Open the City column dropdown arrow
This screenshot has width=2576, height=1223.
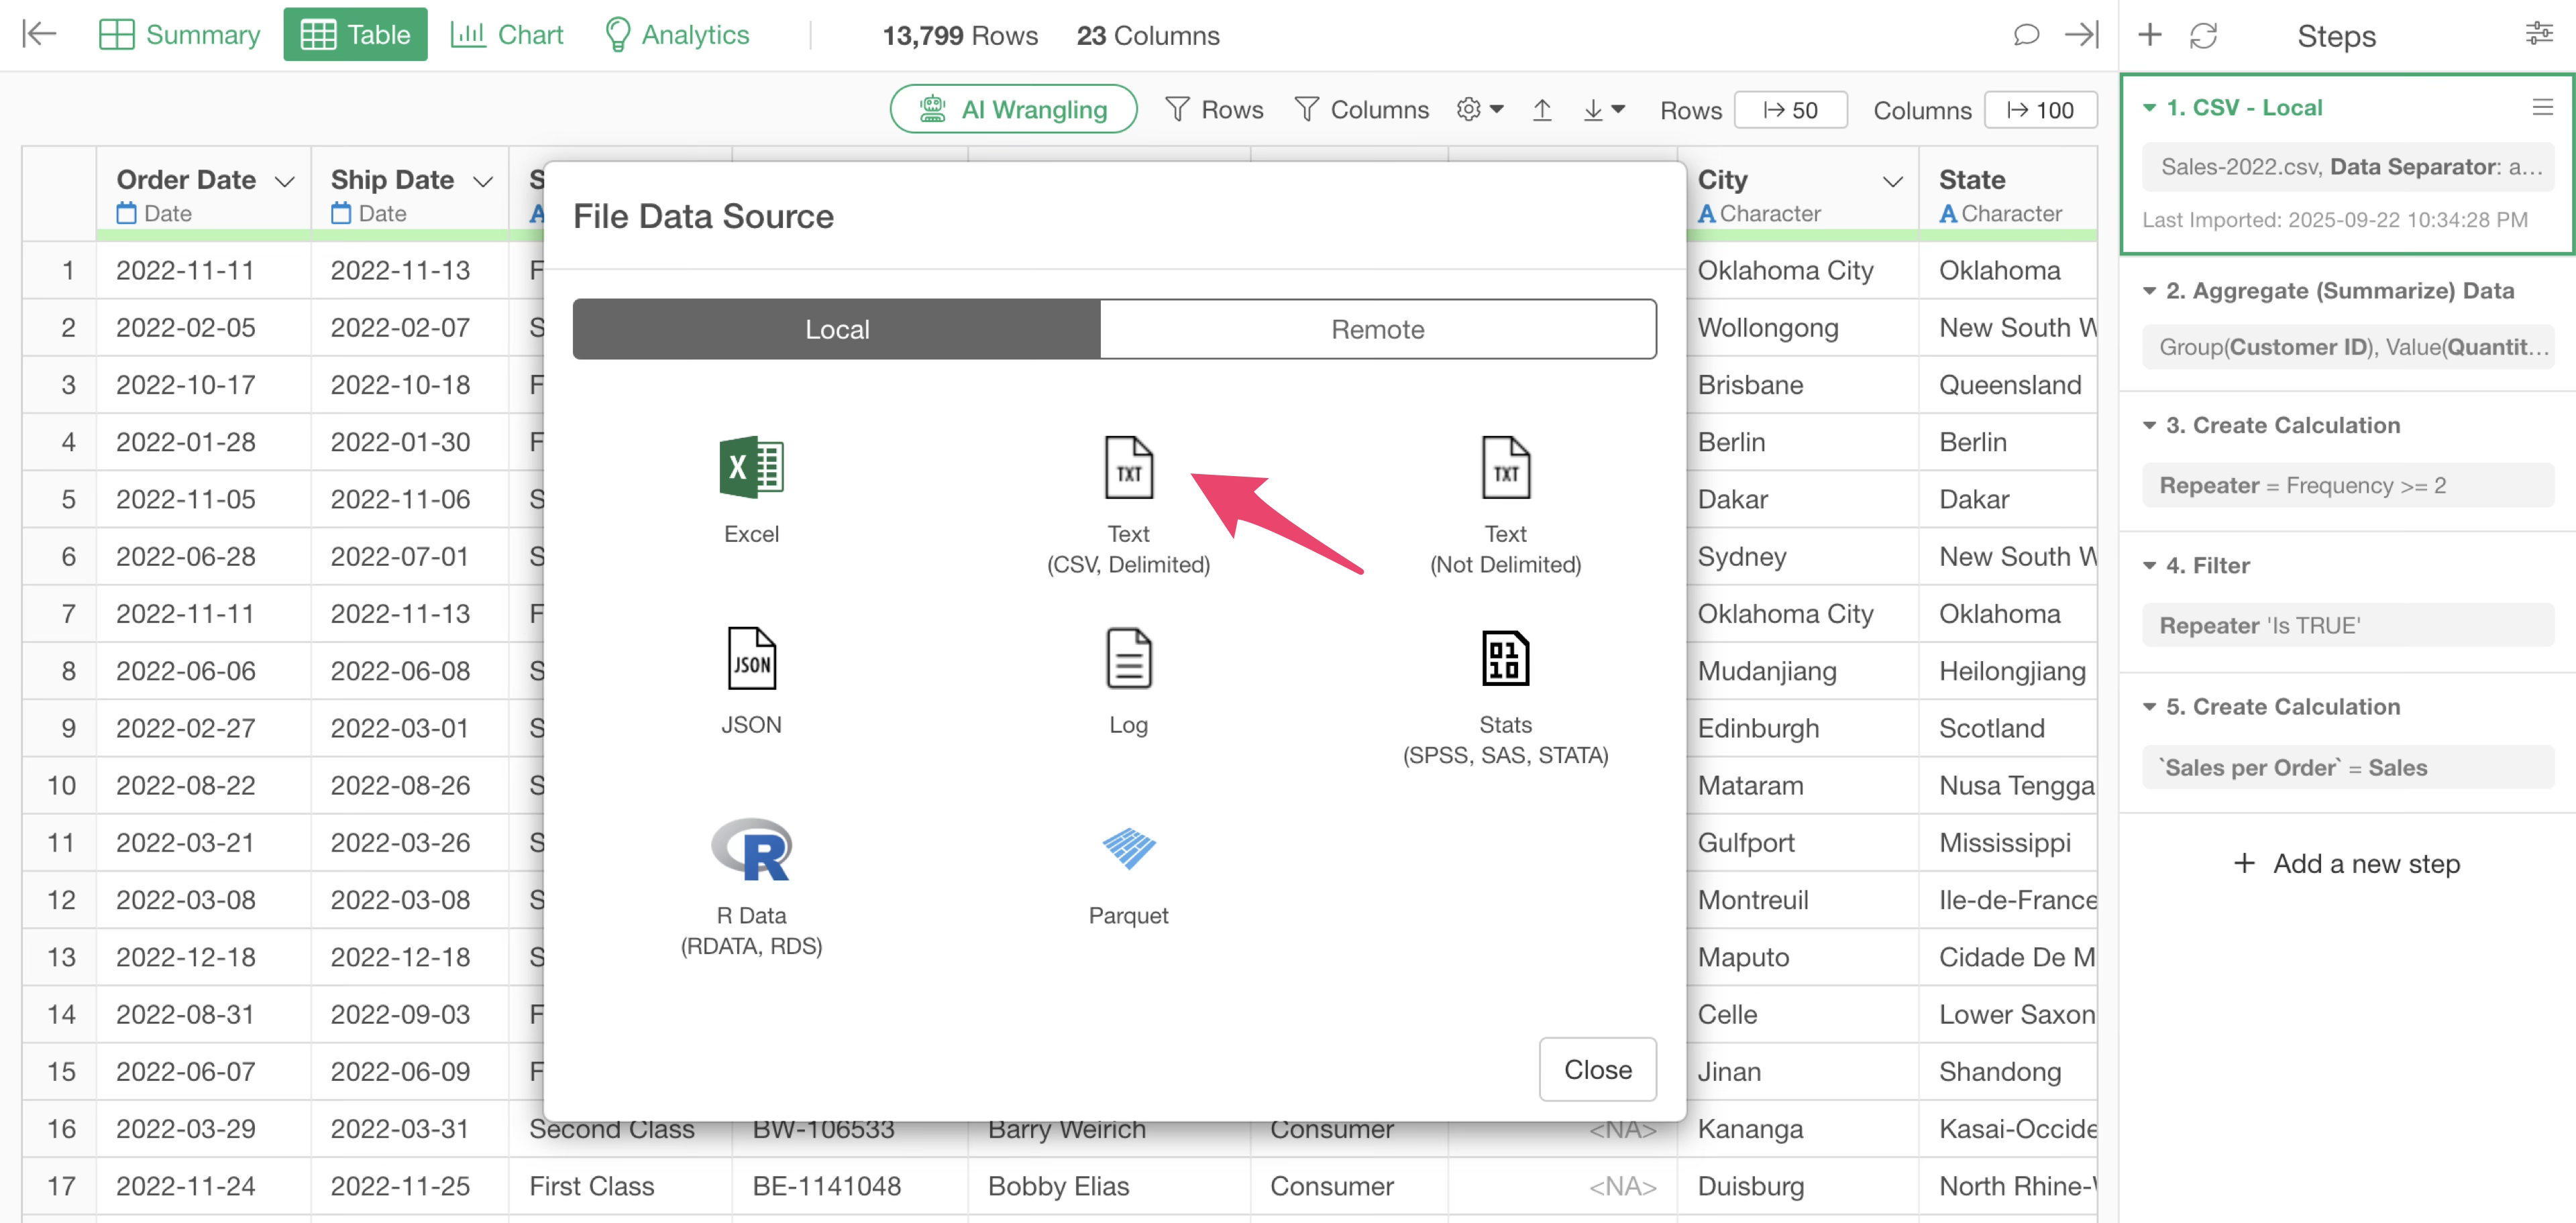1892,181
